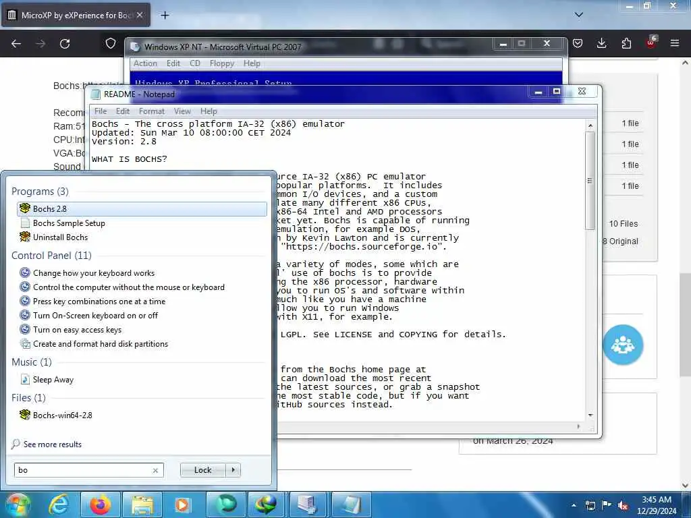Click Notepad horizontal scroll right arrow

(578, 426)
